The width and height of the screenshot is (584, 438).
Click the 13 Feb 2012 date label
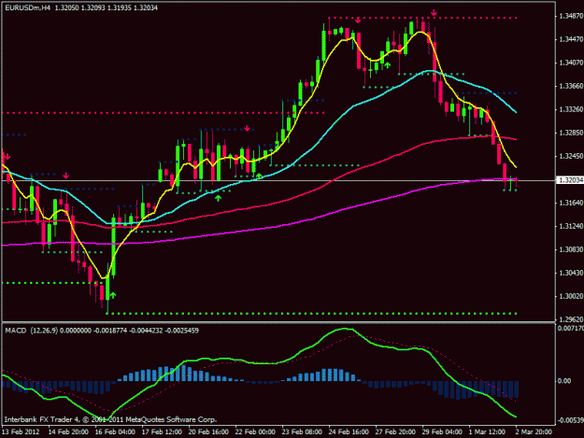[21, 431]
